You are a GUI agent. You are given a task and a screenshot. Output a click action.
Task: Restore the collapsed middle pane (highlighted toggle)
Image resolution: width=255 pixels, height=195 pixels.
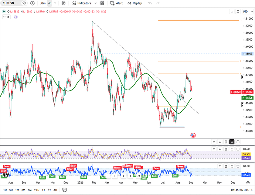[232, 142]
